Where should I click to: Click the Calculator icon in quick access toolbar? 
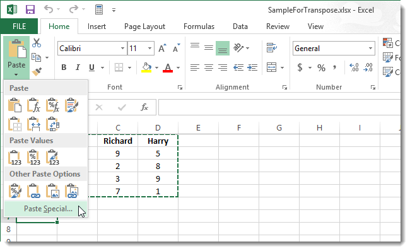point(99,9)
